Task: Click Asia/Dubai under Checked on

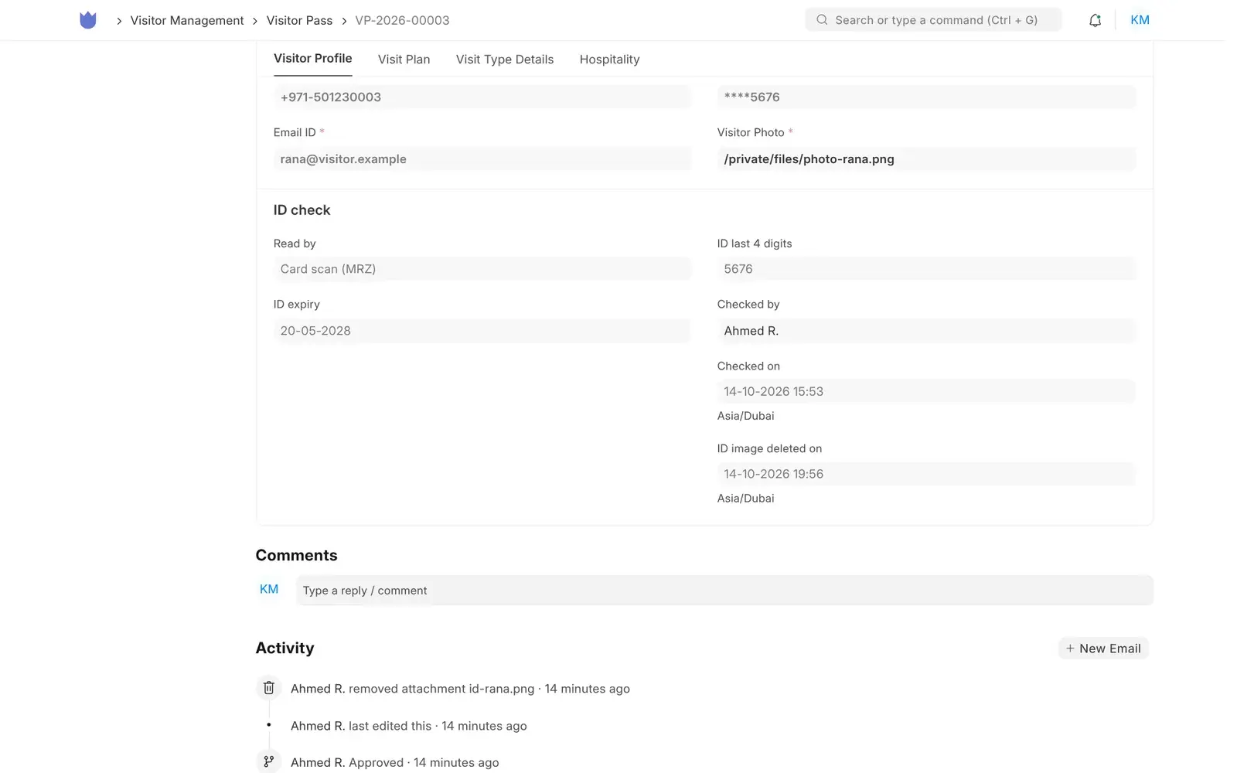Action: tap(745, 416)
